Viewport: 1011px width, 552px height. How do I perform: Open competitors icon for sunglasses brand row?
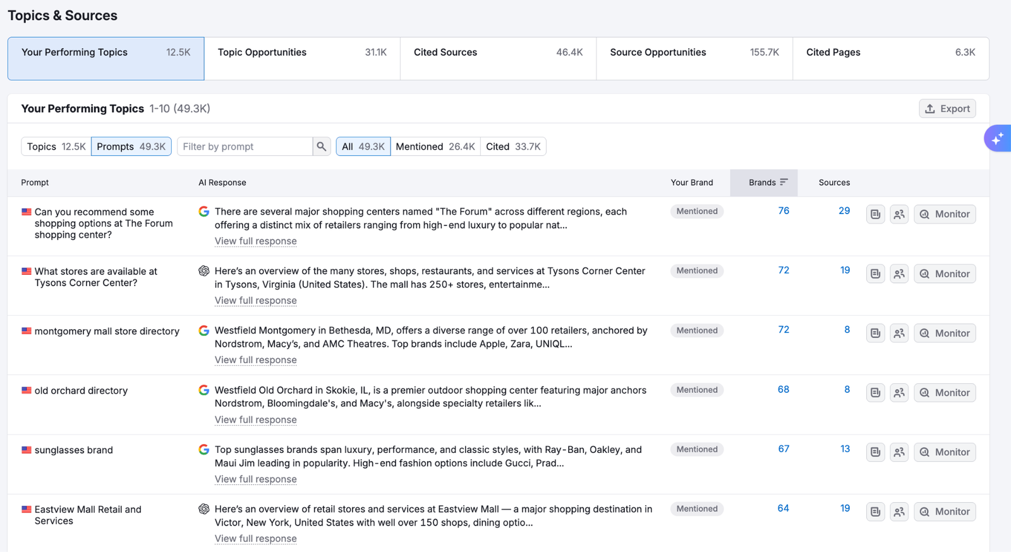point(899,452)
